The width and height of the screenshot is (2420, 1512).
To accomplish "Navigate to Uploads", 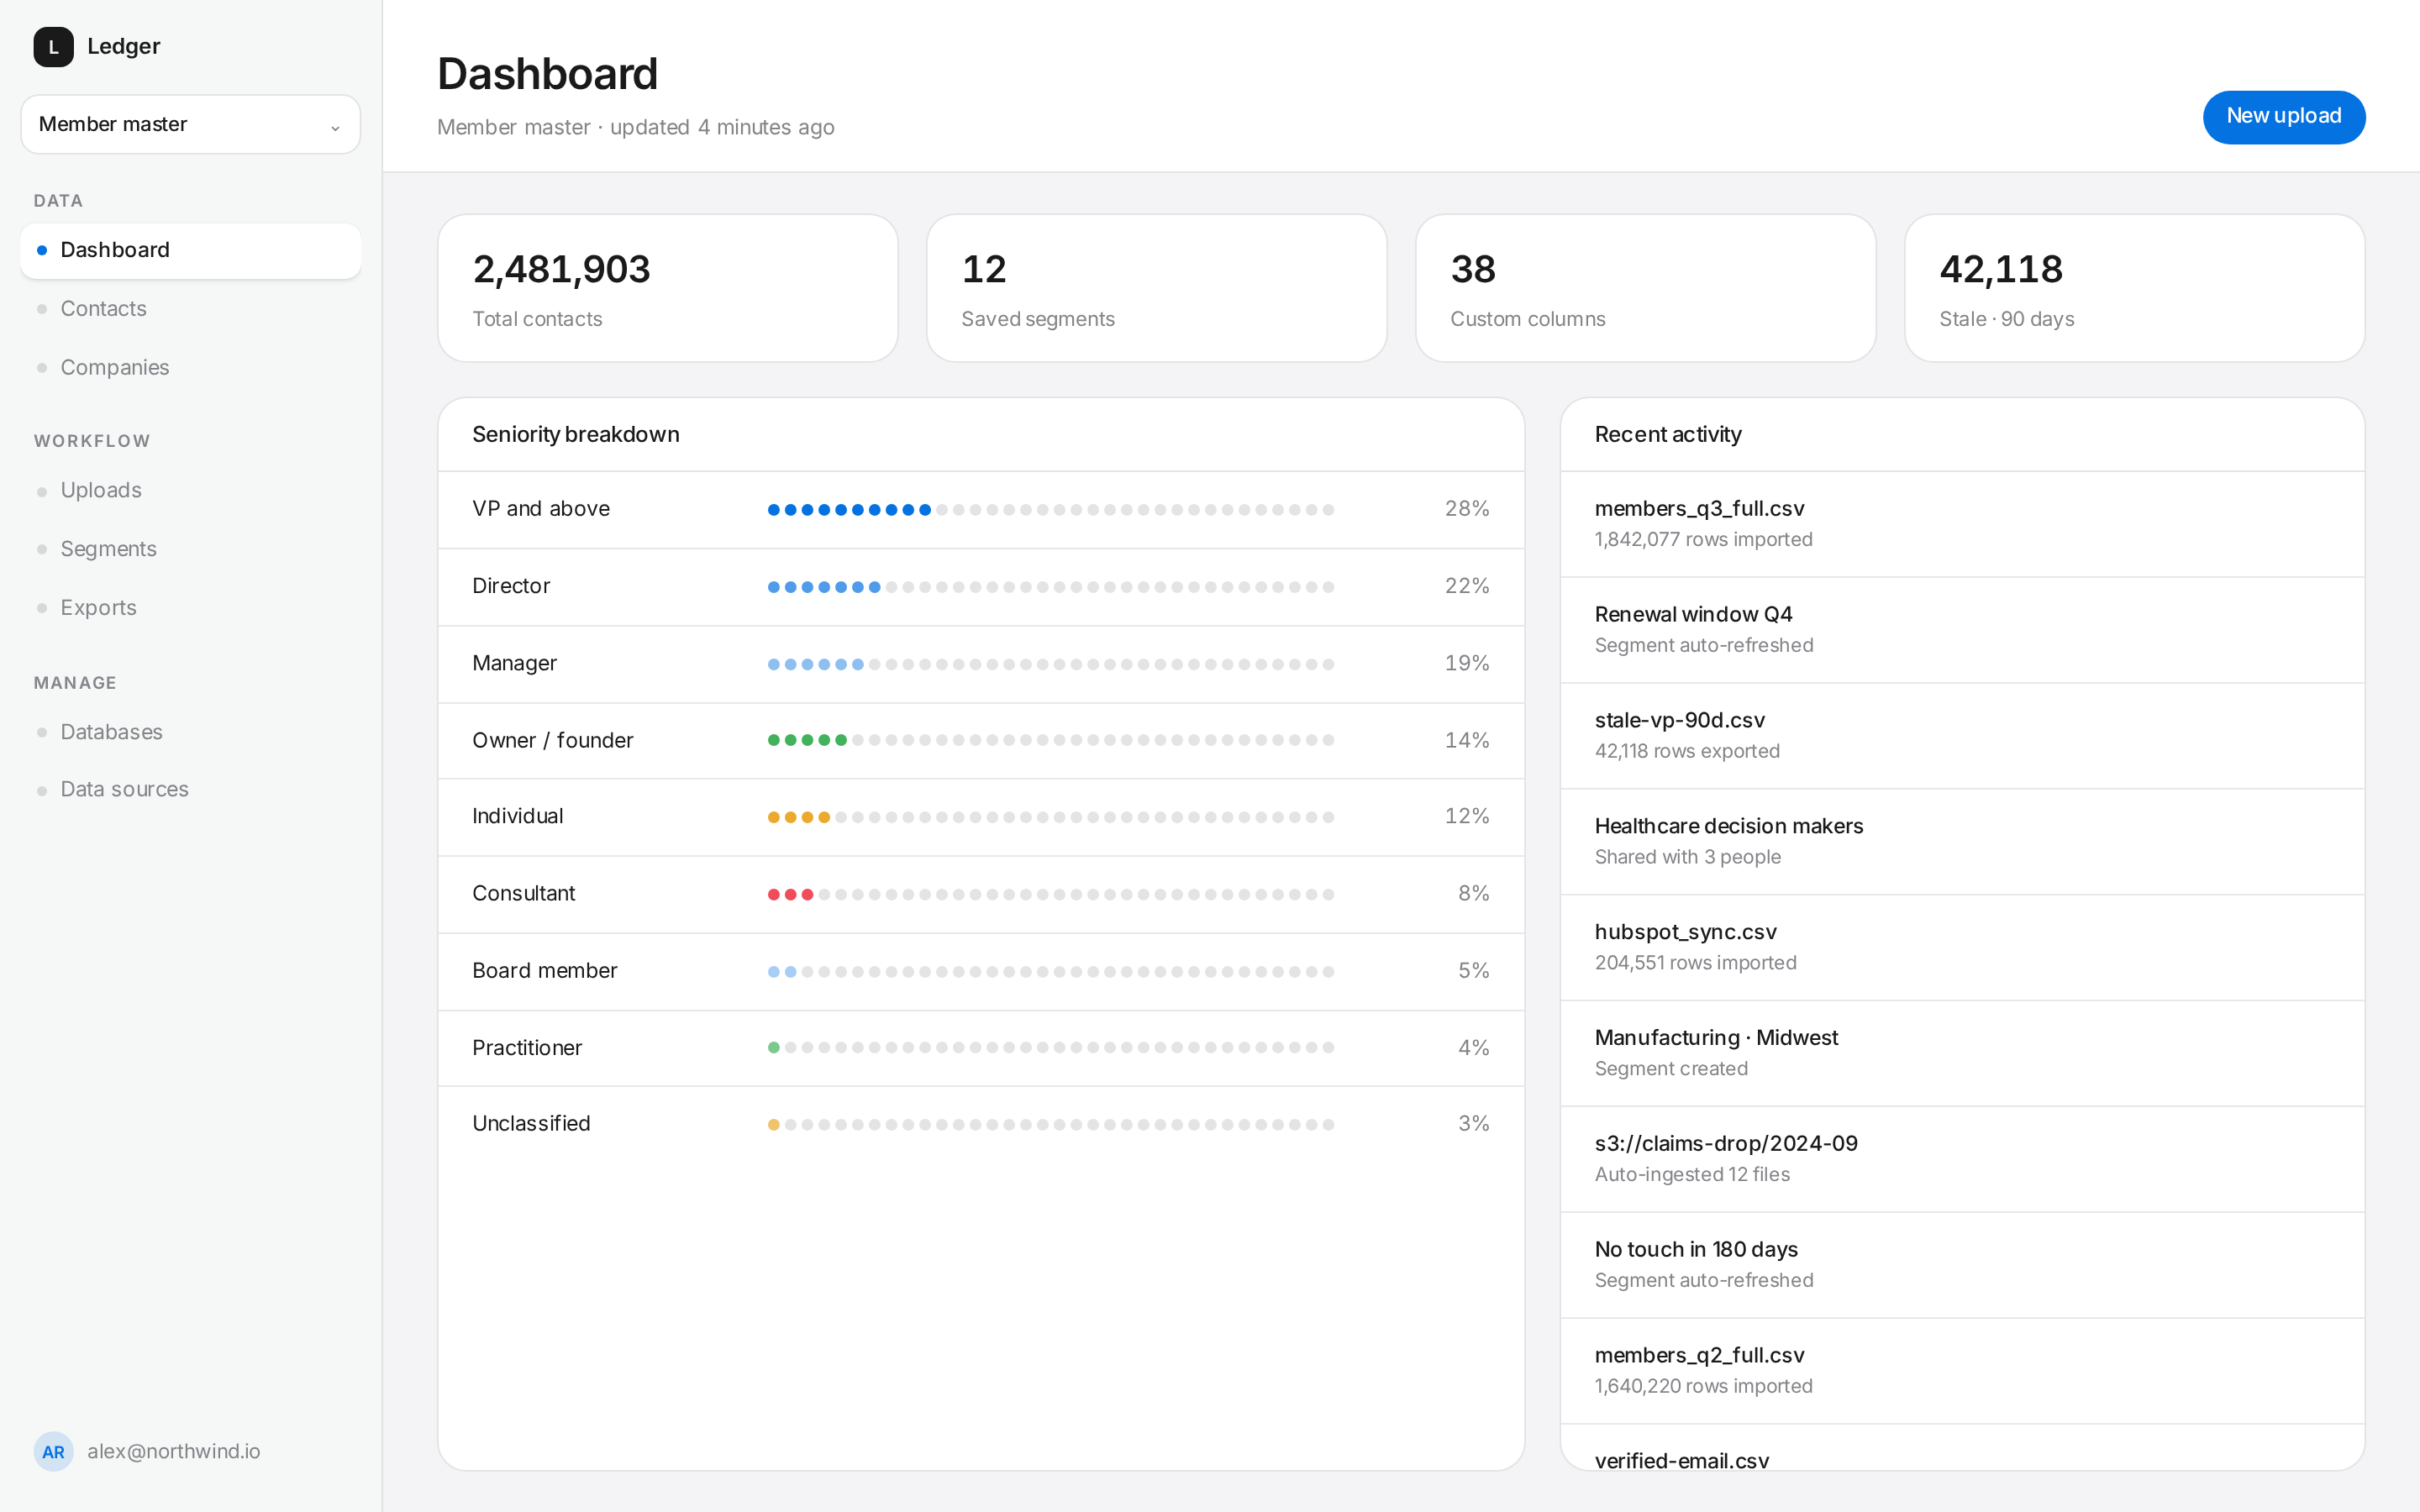I will click(190, 490).
